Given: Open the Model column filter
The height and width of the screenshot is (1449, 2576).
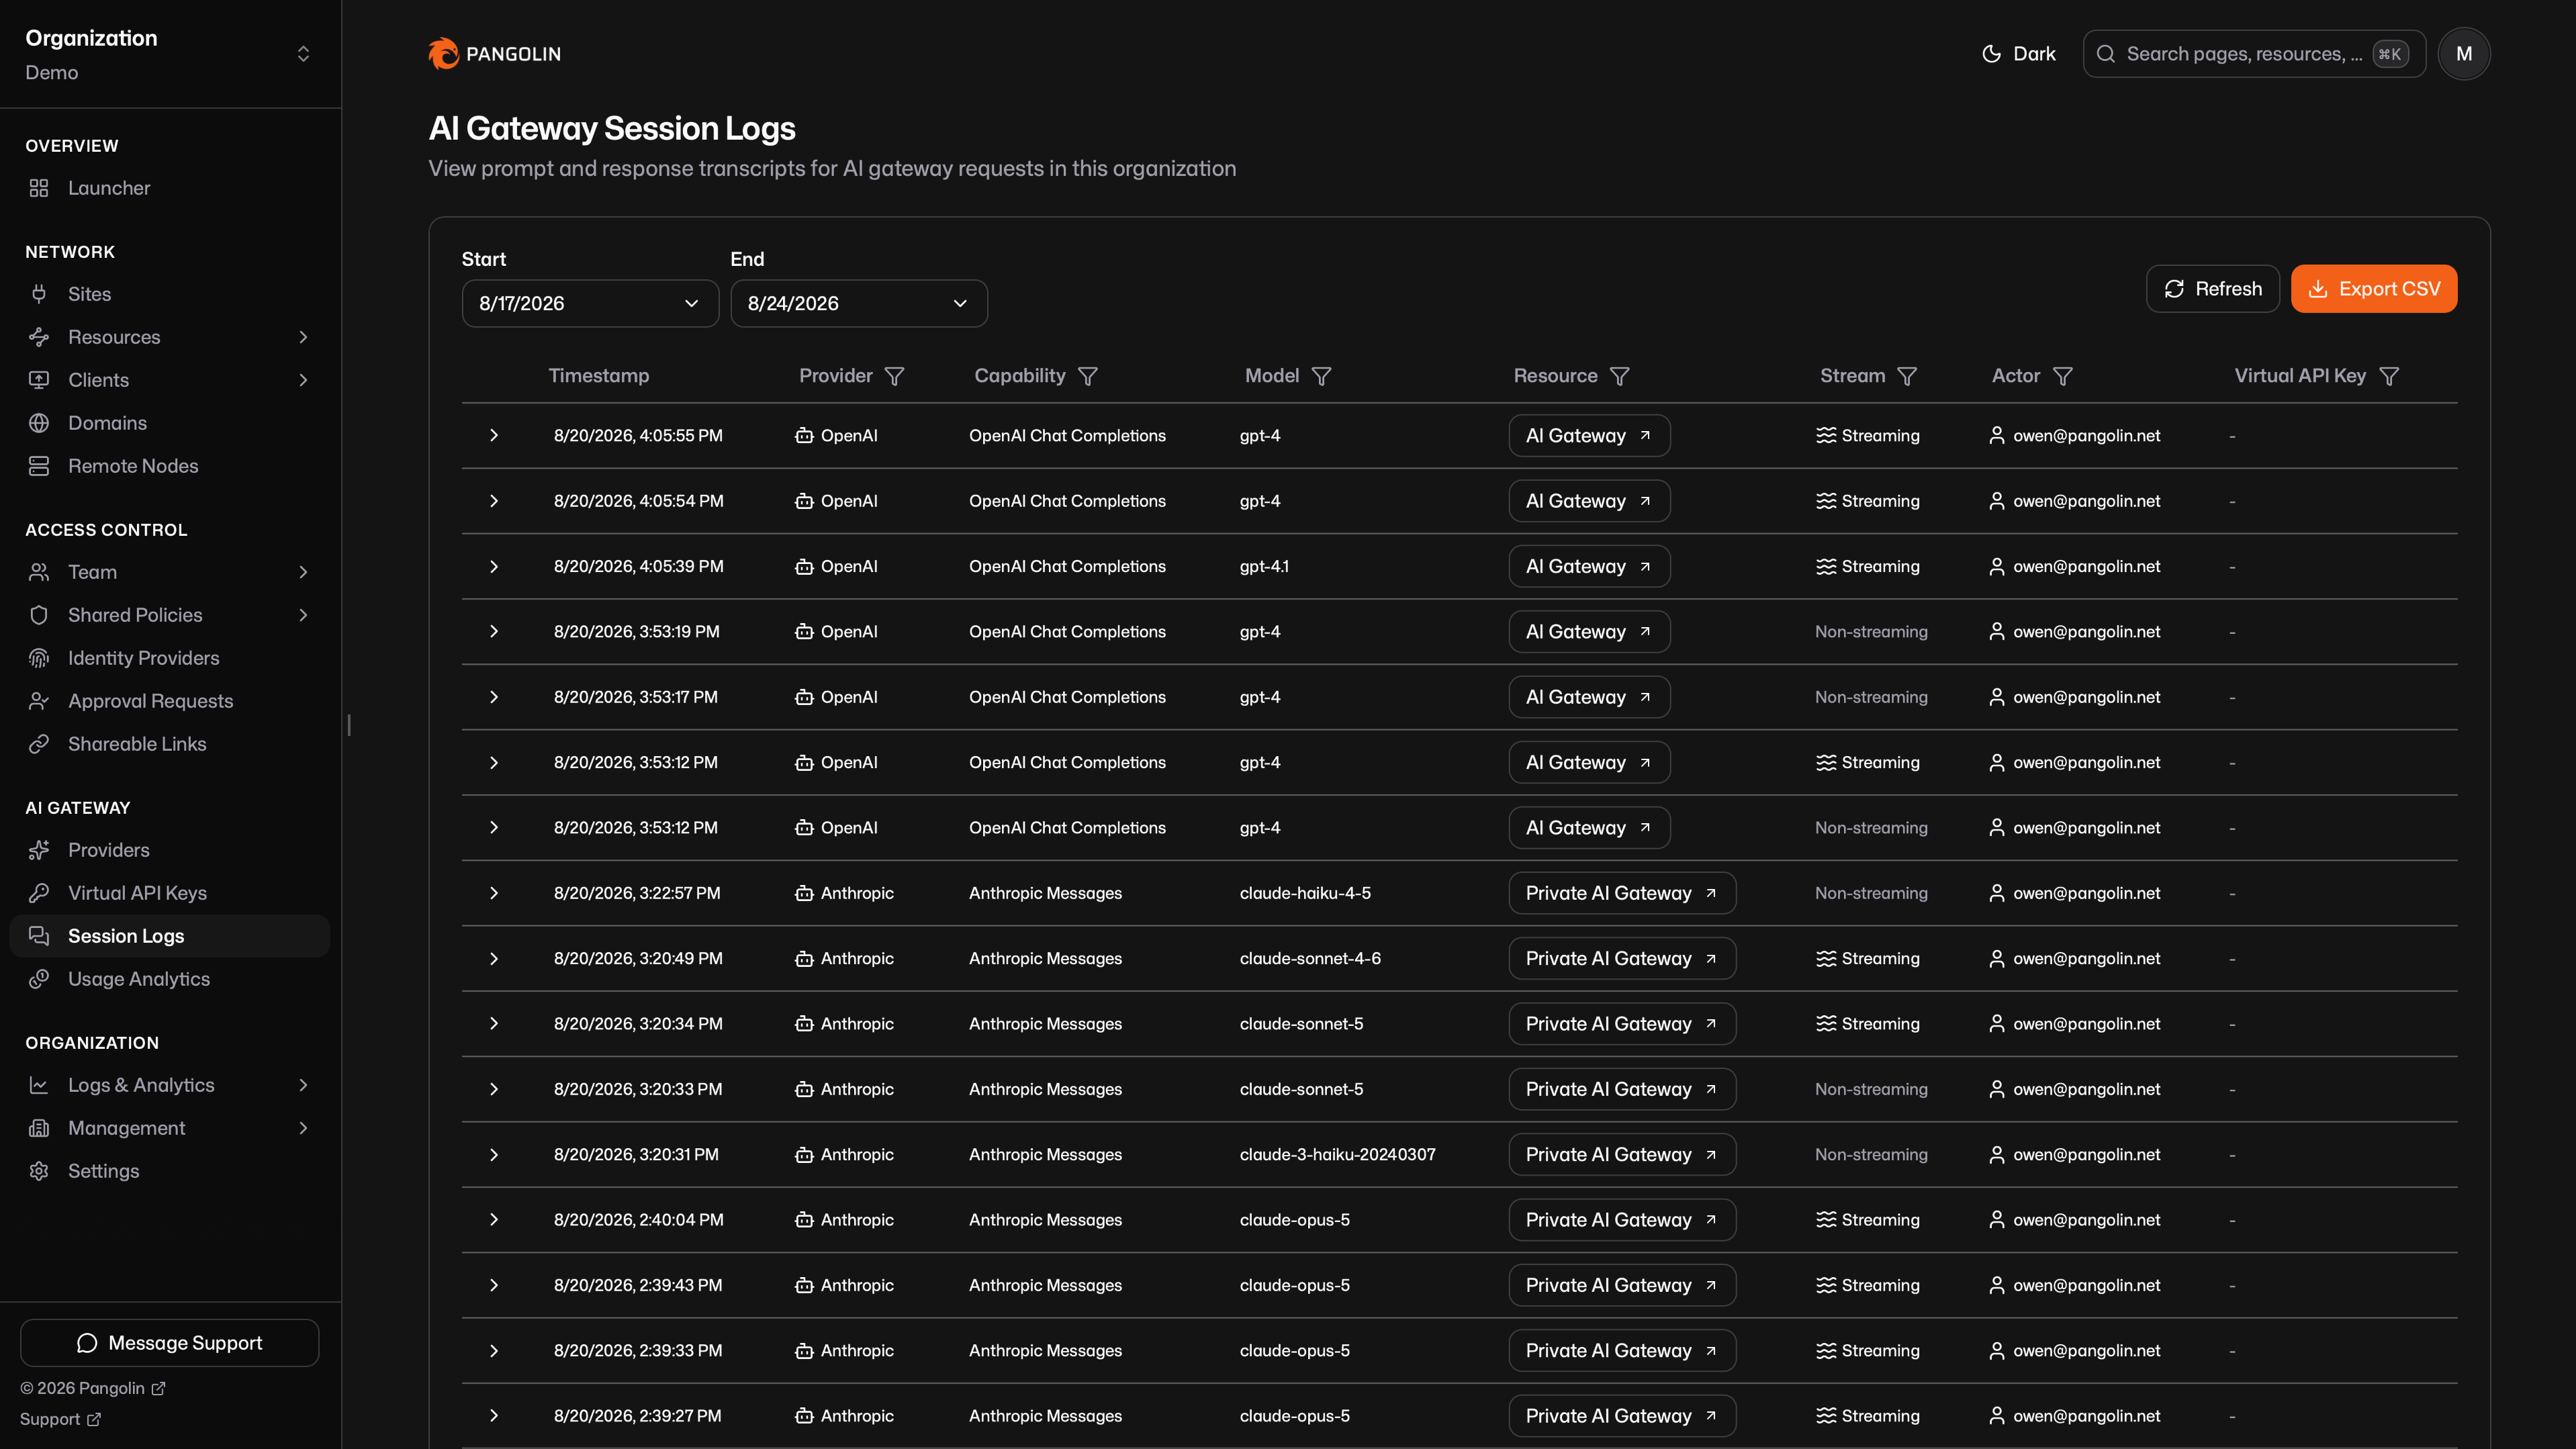Looking at the screenshot, I should 1321,376.
